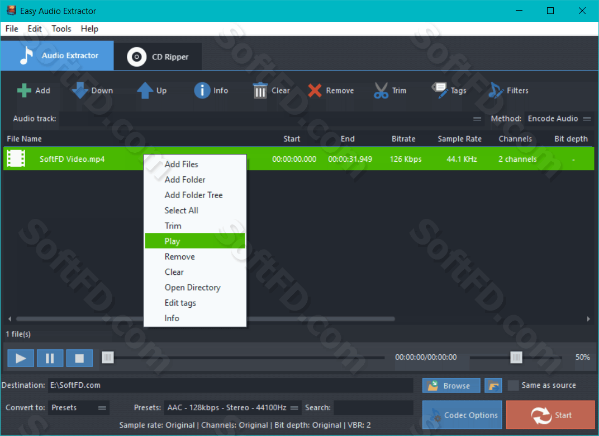Open the Edit menu
This screenshot has width=599, height=436.
(x=35, y=29)
